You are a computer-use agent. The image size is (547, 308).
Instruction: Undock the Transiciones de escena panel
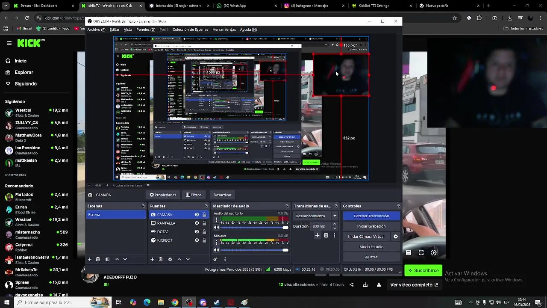[x=336, y=206]
